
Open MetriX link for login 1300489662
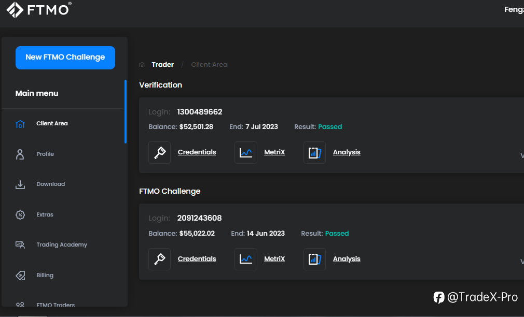click(274, 152)
